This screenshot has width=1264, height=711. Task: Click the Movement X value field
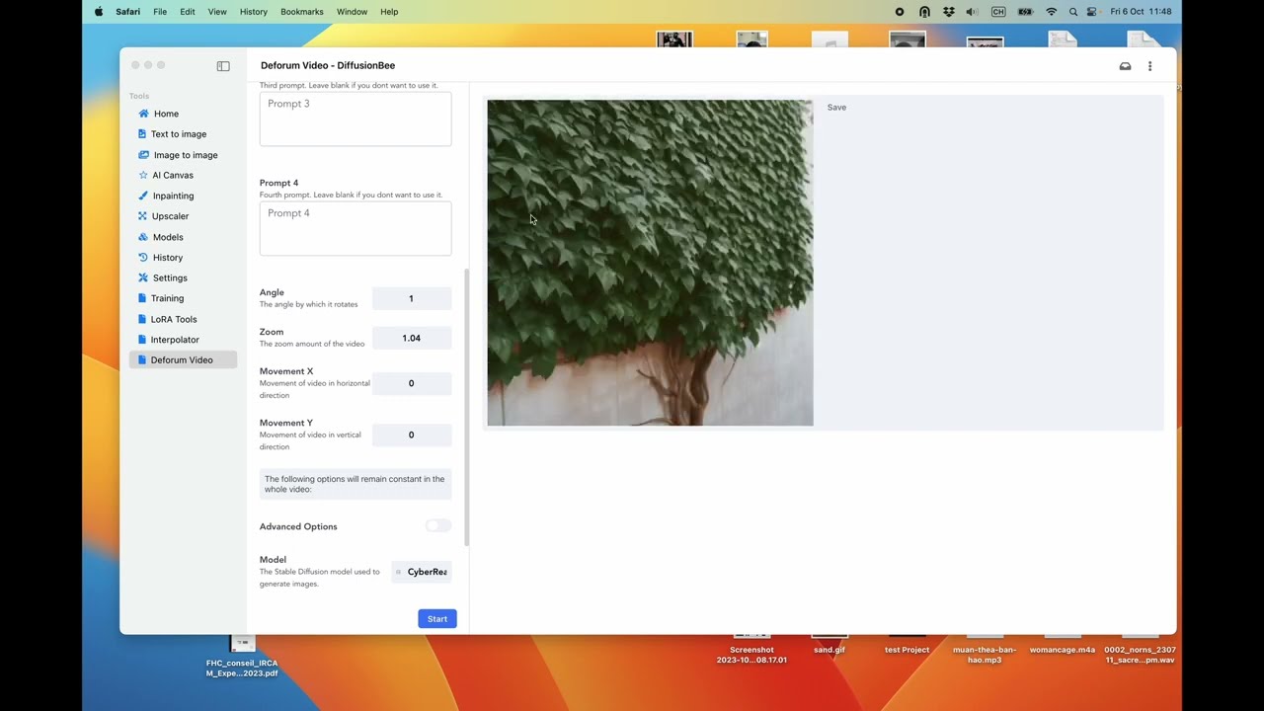click(x=412, y=383)
